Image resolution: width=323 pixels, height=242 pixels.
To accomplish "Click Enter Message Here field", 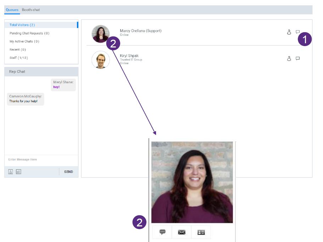I will click(41, 159).
